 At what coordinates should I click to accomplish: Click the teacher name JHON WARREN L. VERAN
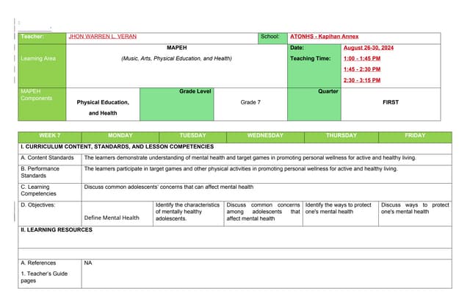click(102, 36)
